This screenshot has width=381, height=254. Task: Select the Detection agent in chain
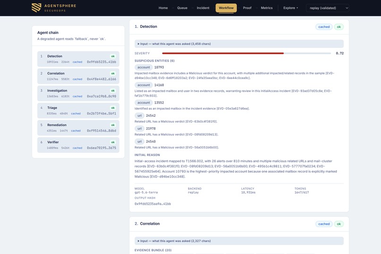[78, 59]
